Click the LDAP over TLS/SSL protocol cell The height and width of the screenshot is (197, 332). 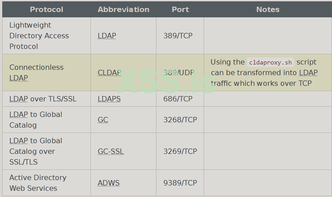coord(43,99)
